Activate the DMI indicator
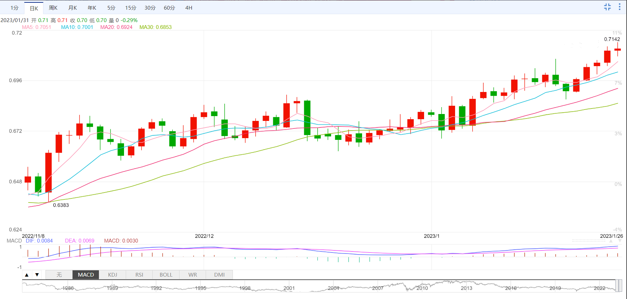The image size is (627, 299). click(x=219, y=275)
